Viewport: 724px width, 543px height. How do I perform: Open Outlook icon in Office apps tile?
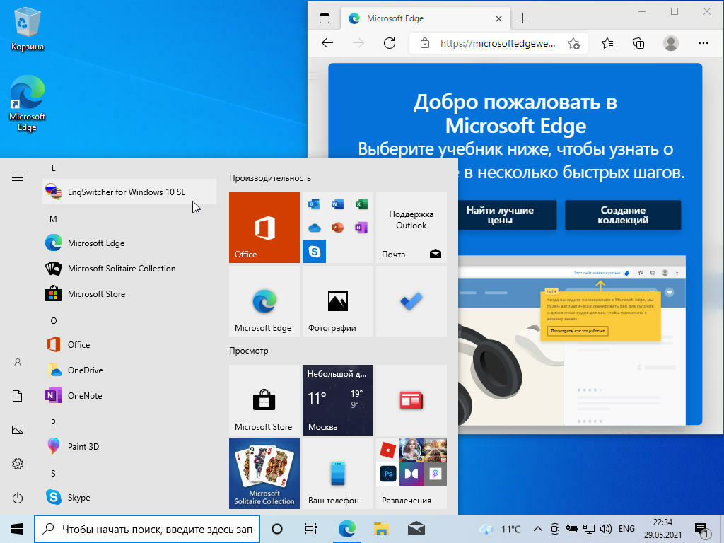click(314, 204)
